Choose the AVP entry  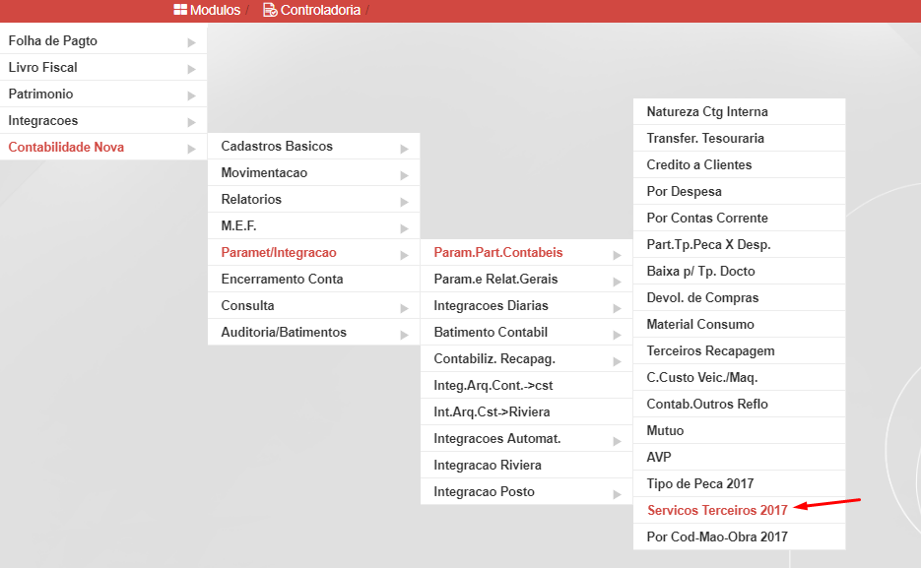pos(739,457)
